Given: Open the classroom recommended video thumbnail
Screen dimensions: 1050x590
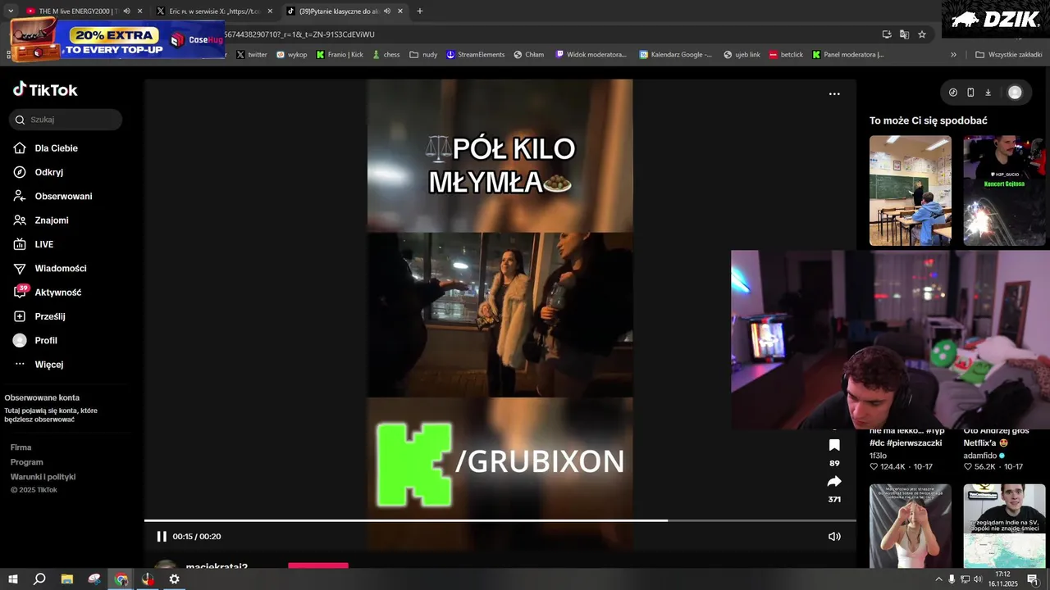Looking at the screenshot, I should point(911,191).
